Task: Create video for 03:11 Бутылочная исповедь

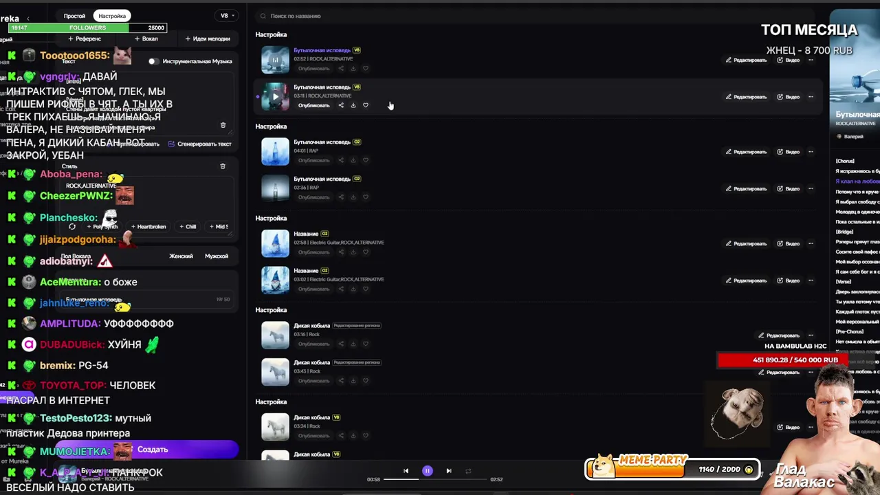Action: 789,97
